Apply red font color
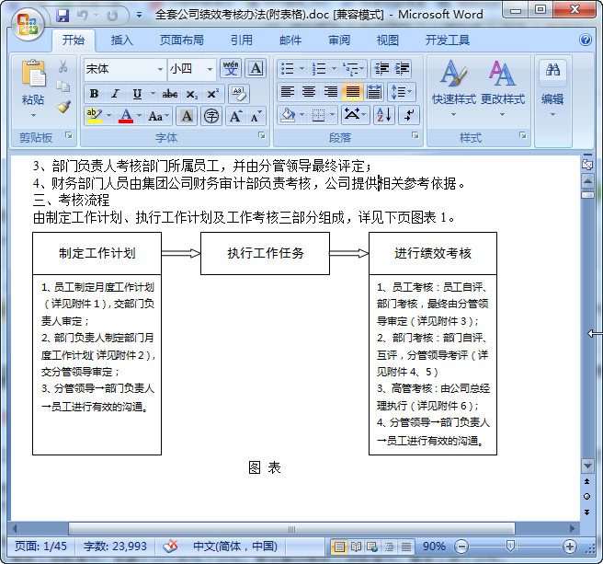Viewport: 603px width, 564px height. coord(126,116)
